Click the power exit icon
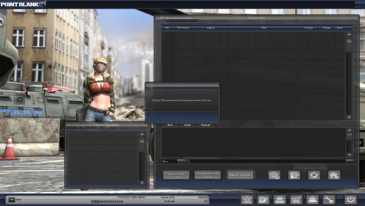Image resolution: width=365 pixels, height=206 pixels. point(351,200)
